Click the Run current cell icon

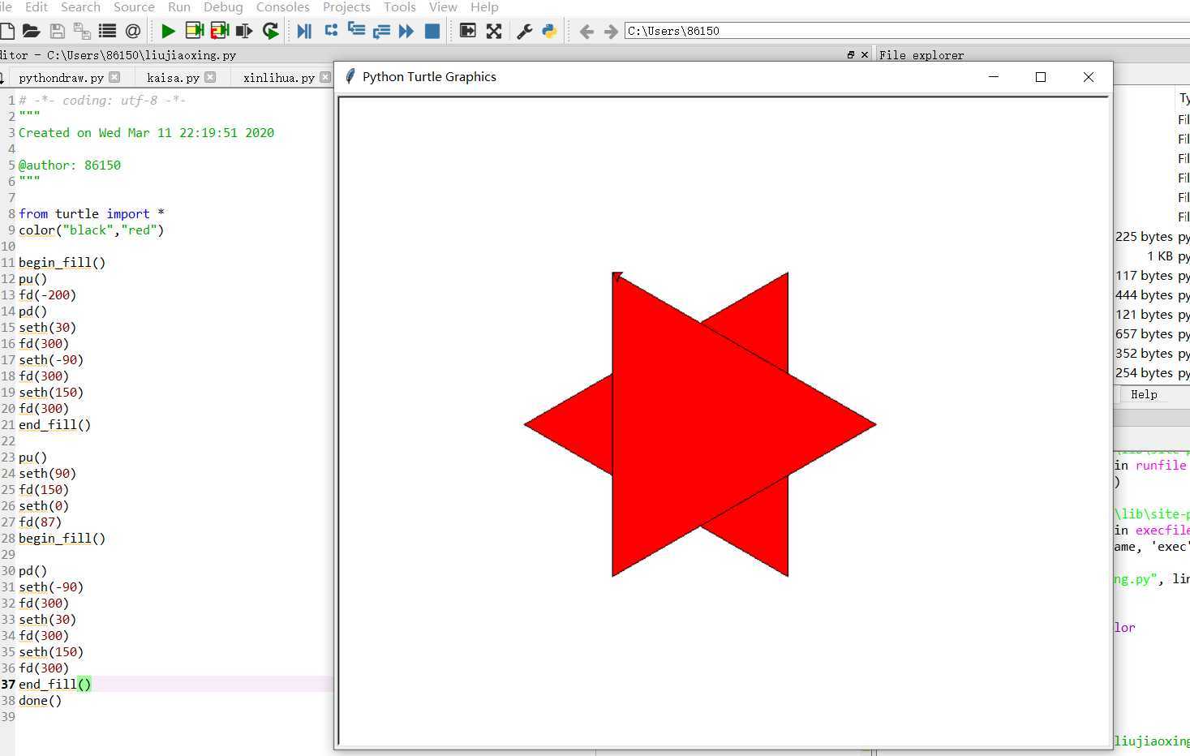tap(194, 31)
